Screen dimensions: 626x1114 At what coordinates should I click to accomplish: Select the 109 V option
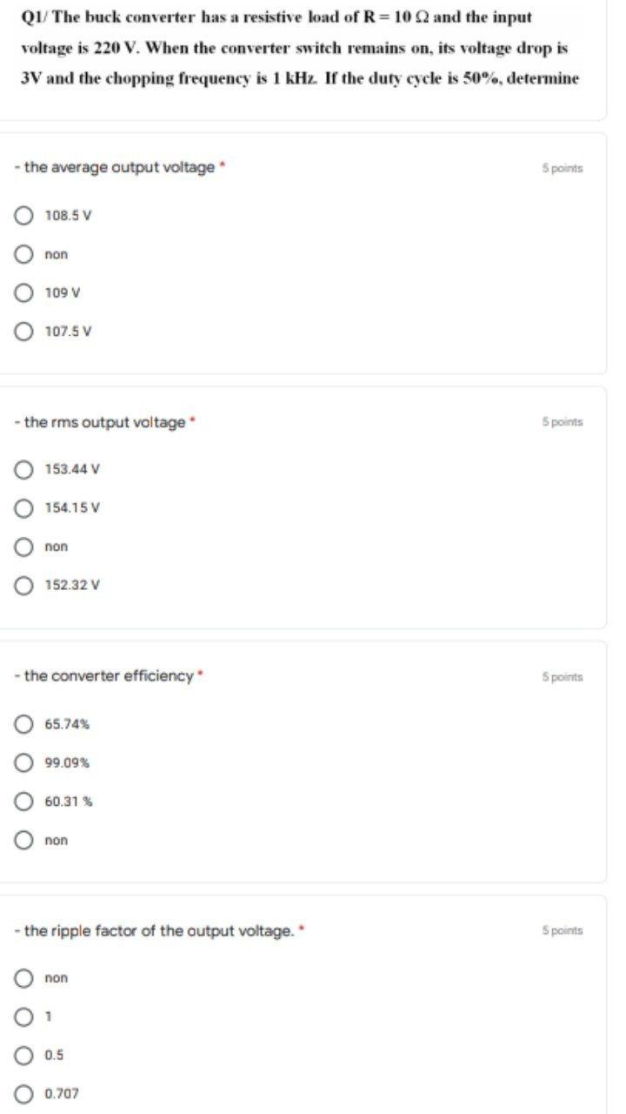point(26,292)
